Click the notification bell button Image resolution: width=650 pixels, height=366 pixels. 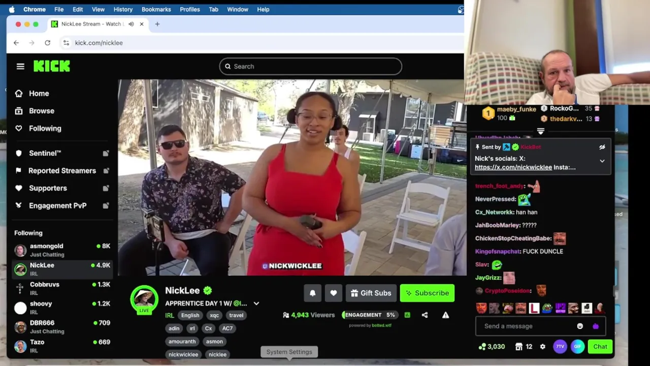(313, 293)
